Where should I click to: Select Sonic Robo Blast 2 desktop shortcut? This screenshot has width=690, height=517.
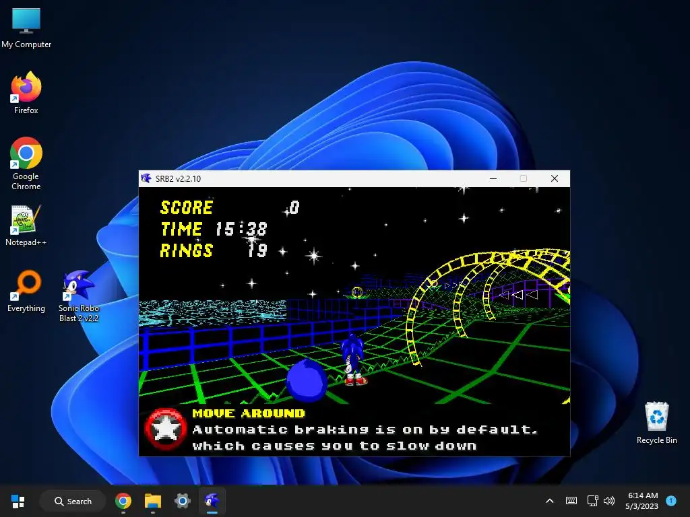click(79, 296)
